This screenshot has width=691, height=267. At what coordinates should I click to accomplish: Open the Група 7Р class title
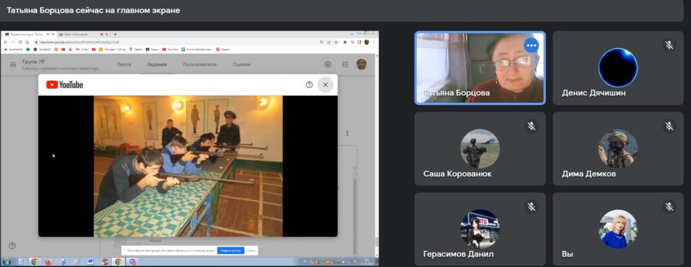[33, 62]
